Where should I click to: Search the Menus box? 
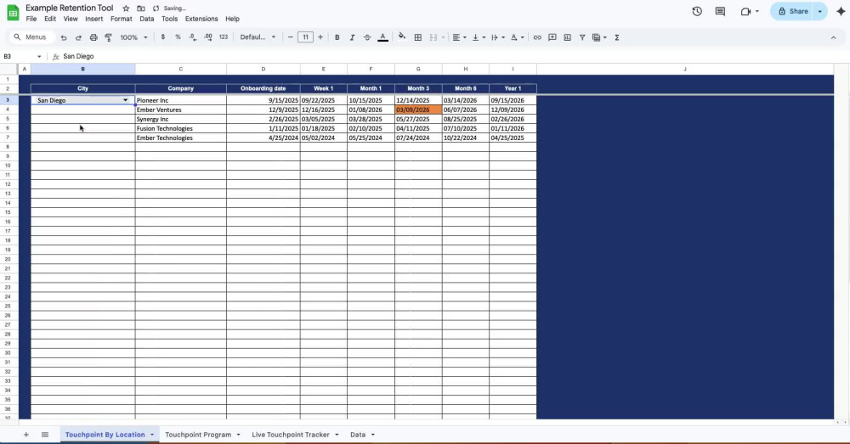[x=31, y=37]
